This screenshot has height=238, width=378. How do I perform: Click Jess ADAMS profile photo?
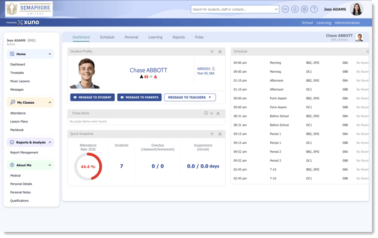pos(357,9)
